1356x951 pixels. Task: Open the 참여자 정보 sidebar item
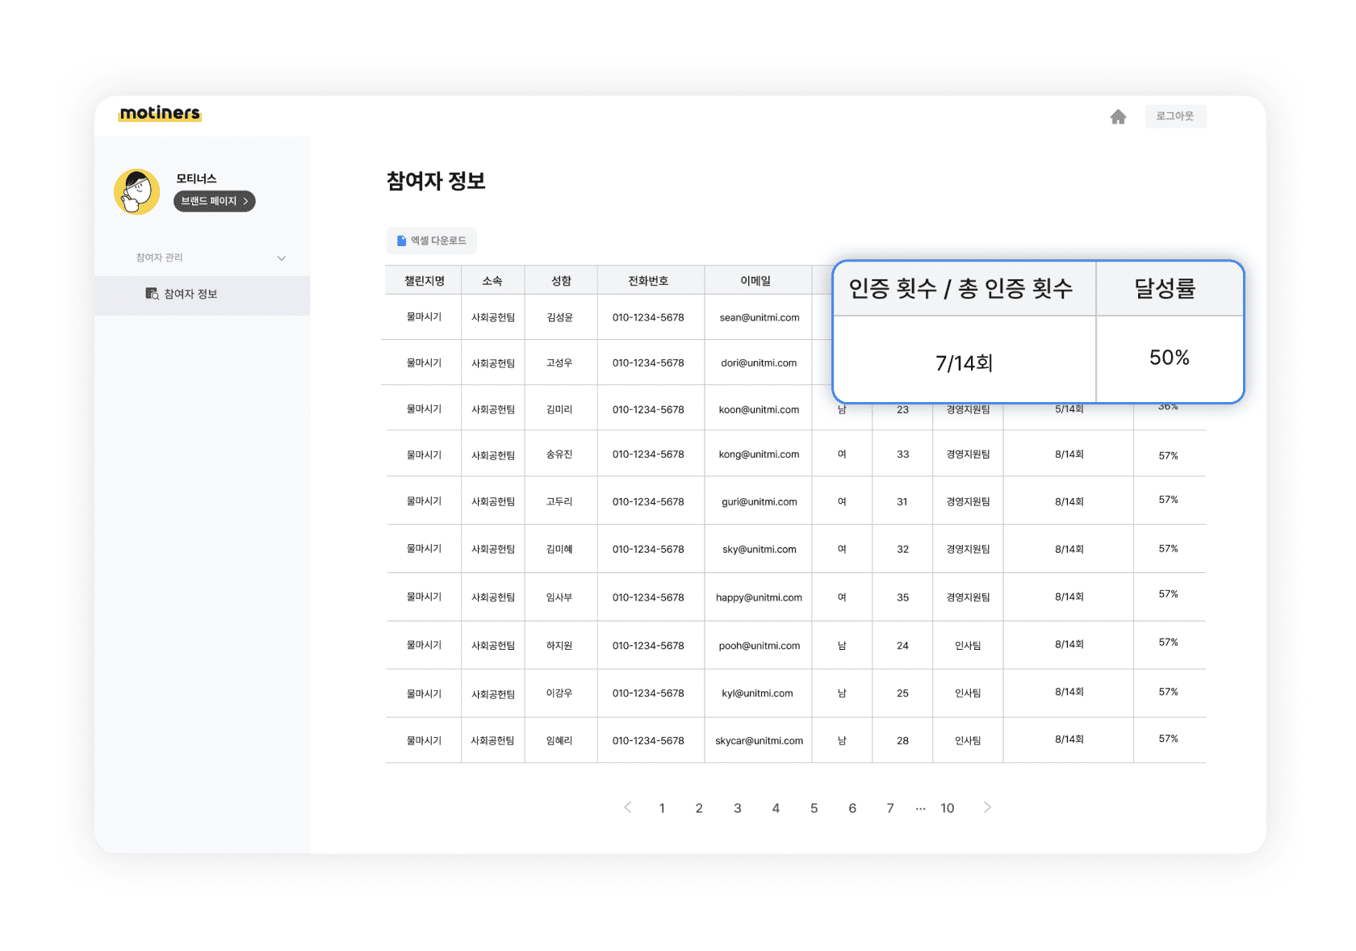click(202, 295)
